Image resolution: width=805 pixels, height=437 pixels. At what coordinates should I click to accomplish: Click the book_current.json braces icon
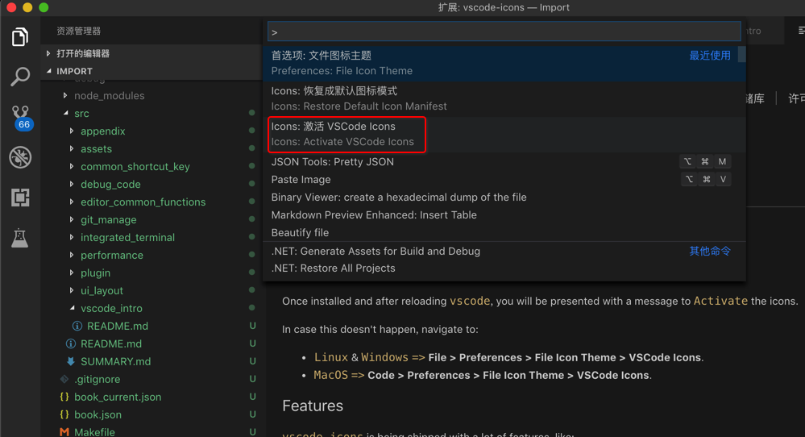(x=64, y=397)
